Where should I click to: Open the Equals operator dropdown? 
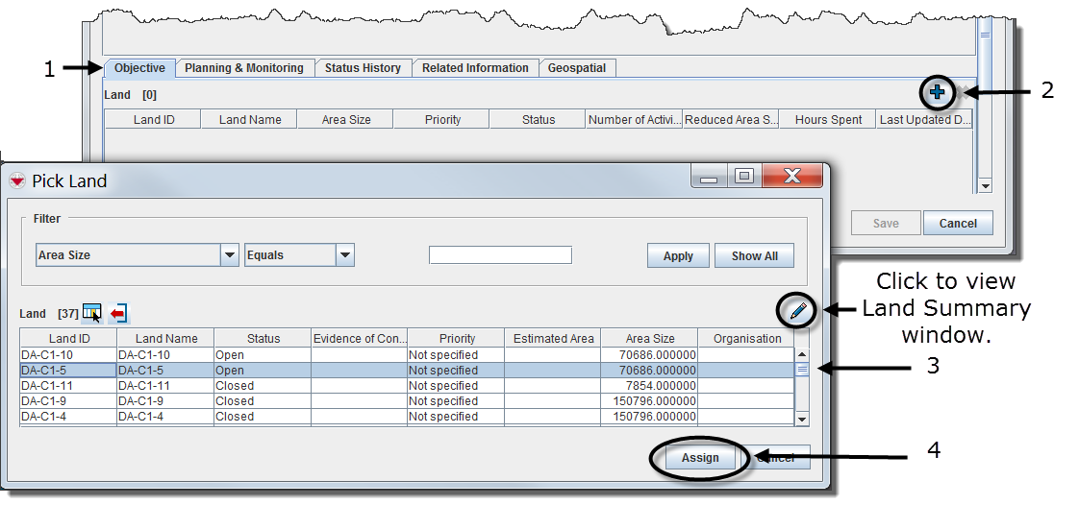click(345, 255)
